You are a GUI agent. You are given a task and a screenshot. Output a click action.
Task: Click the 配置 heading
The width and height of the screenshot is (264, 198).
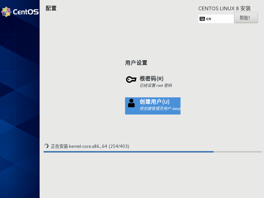click(x=51, y=9)
